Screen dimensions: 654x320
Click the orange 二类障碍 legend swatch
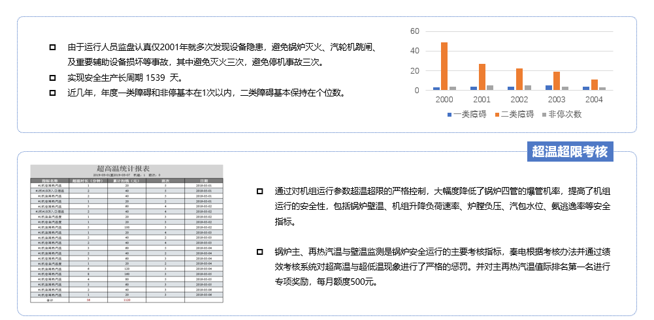click(497, 115)
